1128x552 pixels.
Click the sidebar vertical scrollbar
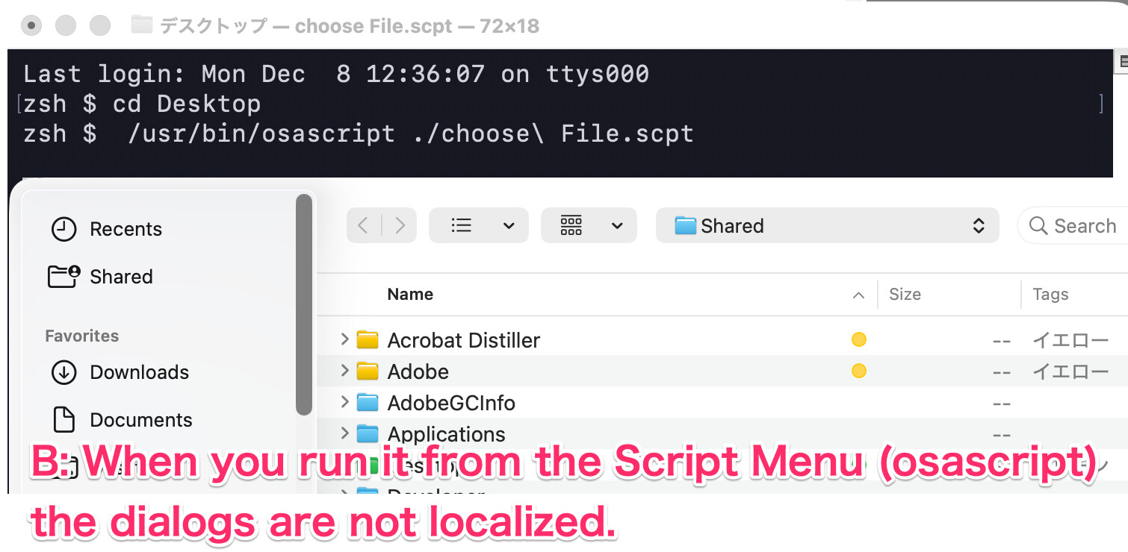[x=303, y=304]
